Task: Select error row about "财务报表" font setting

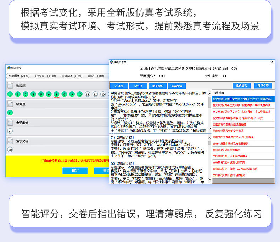Action: tap(243, 112)
